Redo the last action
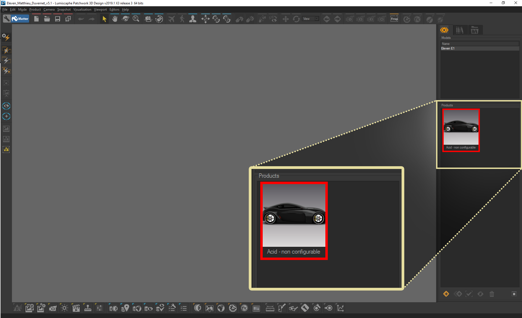522x318 pixels. pos(92,19)
